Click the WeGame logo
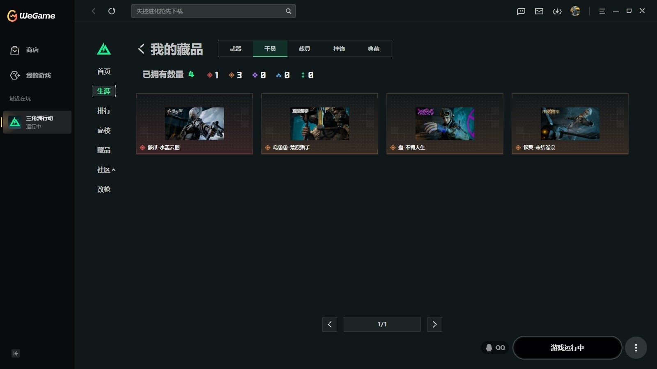657x369 pixels. click(x=31, y=16)
